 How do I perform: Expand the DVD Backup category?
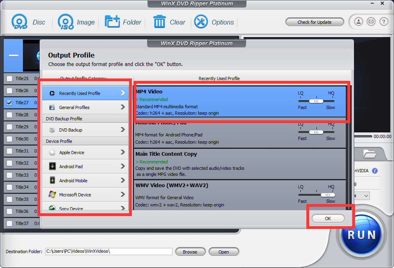85,130
